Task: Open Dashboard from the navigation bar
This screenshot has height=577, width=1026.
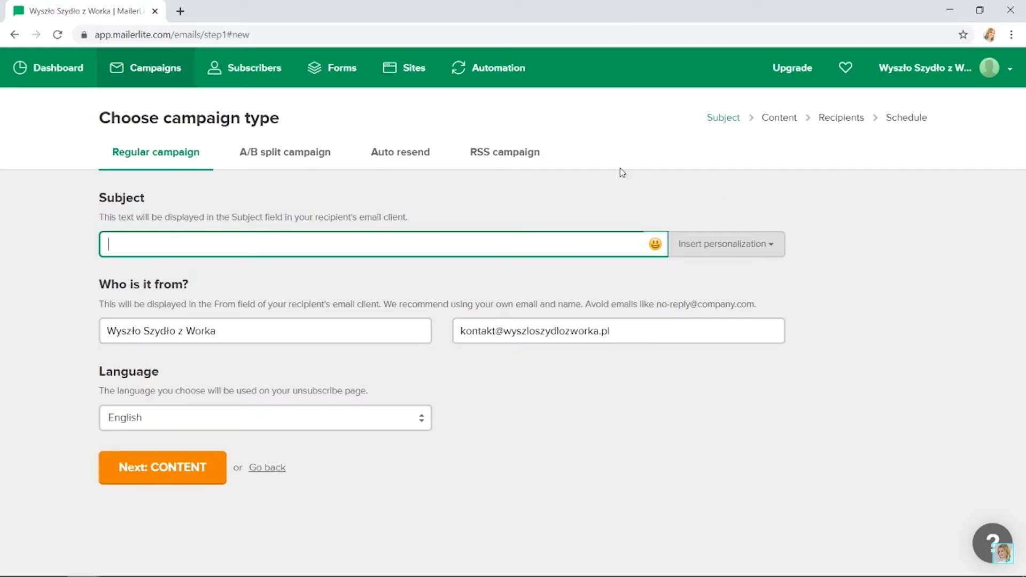Action: 48,68
